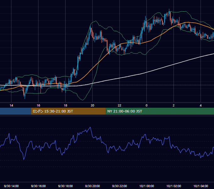214x189 pixels.
Task: Click the 4 hour axis label
Action: pyautogui.click(x=200, y=106)
